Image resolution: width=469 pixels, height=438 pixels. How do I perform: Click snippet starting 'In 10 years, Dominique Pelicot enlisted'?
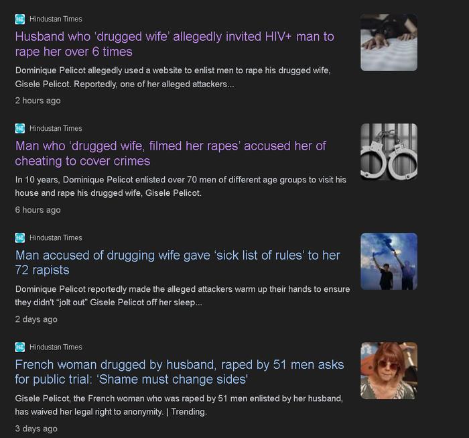(x=181, y=186)
